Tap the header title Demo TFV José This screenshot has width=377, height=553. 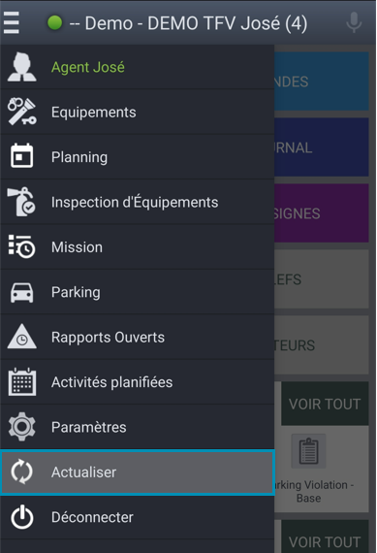tap(188, 23)
